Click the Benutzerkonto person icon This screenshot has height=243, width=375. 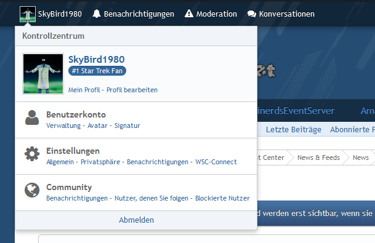[x=32, y=118]
